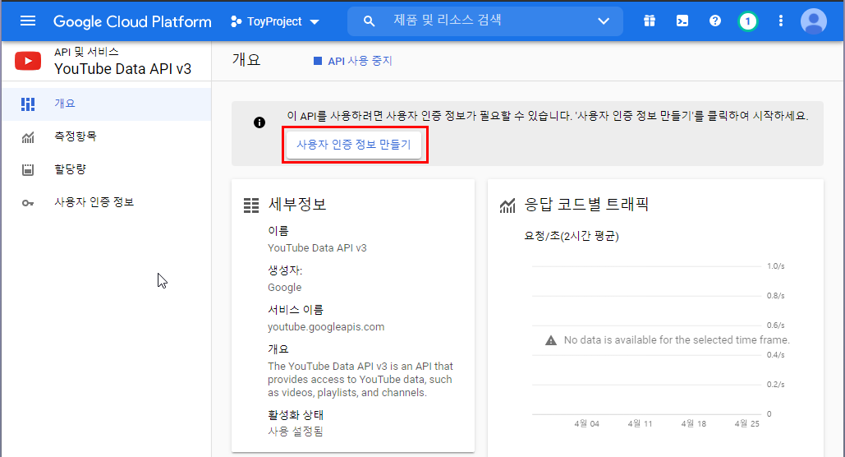845x457 pixels.
Task: Expand the search bar dropdown chevron
Action: 604,21
